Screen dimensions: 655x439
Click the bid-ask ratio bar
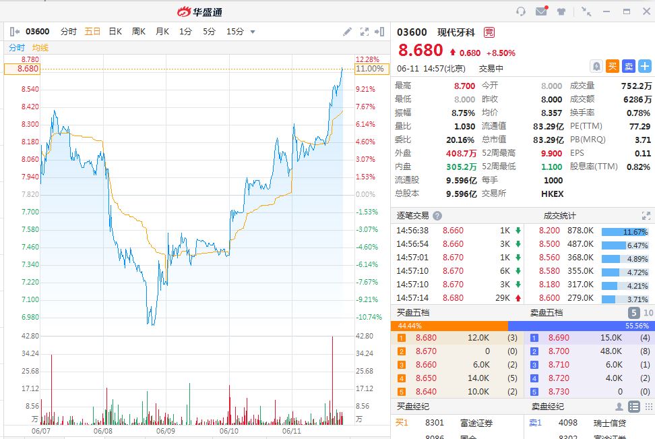point(522,326)
